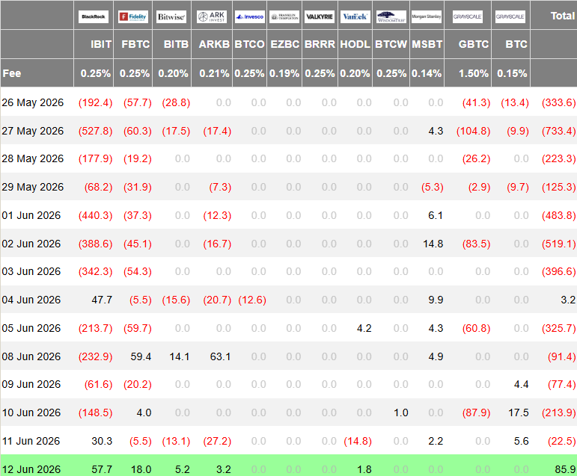This screenshot has width=577, height=476.
Task: Click the BlackRock logo in header
Action: click(x=94, y=16)
